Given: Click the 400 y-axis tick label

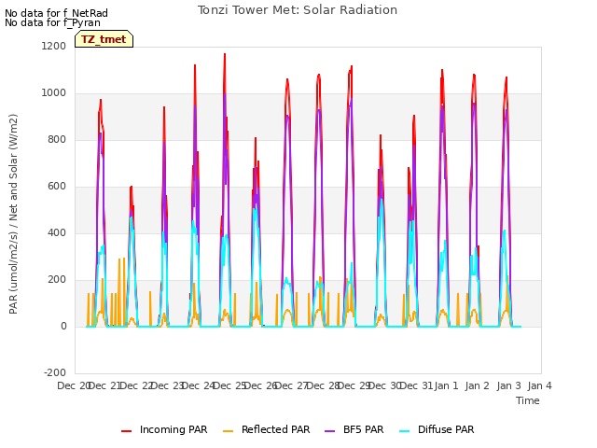Looking at the screenshot, I should (x=57, y=232).
